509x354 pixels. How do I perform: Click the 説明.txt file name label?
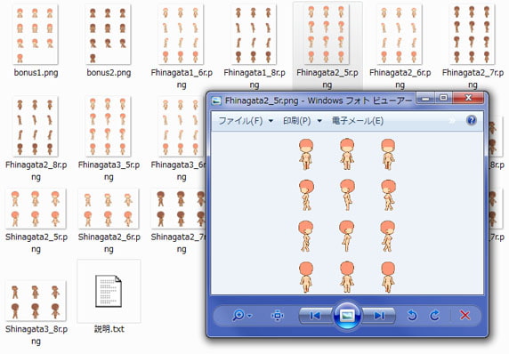[x=109, y=329]
